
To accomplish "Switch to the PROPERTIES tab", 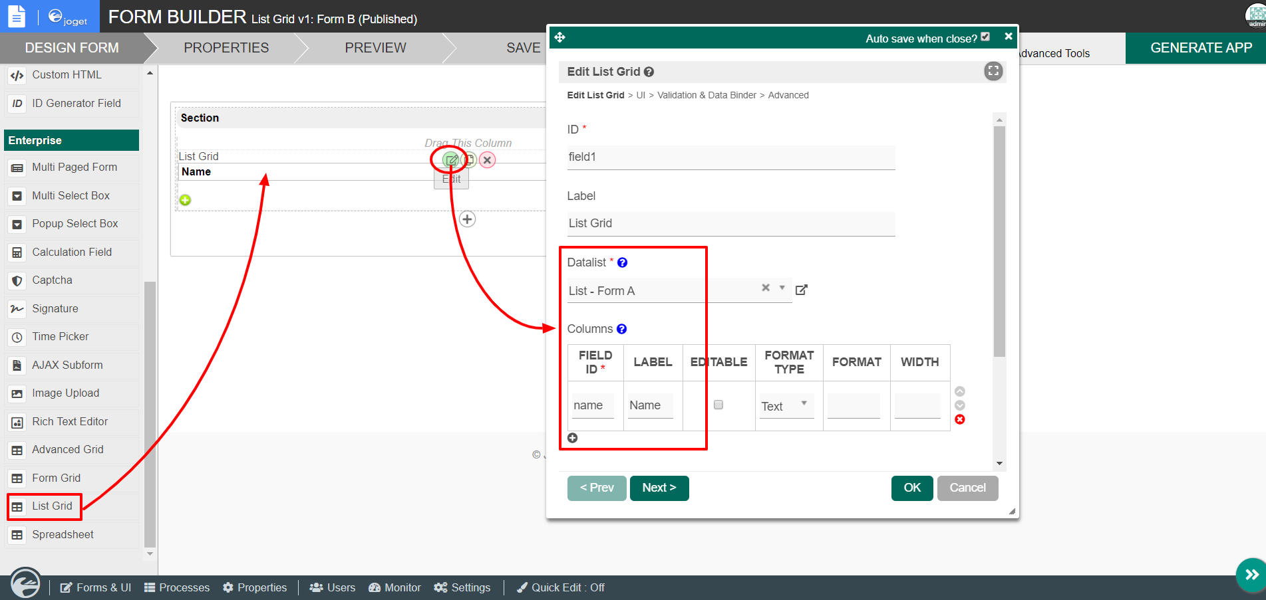I will [x=226, y=48].
